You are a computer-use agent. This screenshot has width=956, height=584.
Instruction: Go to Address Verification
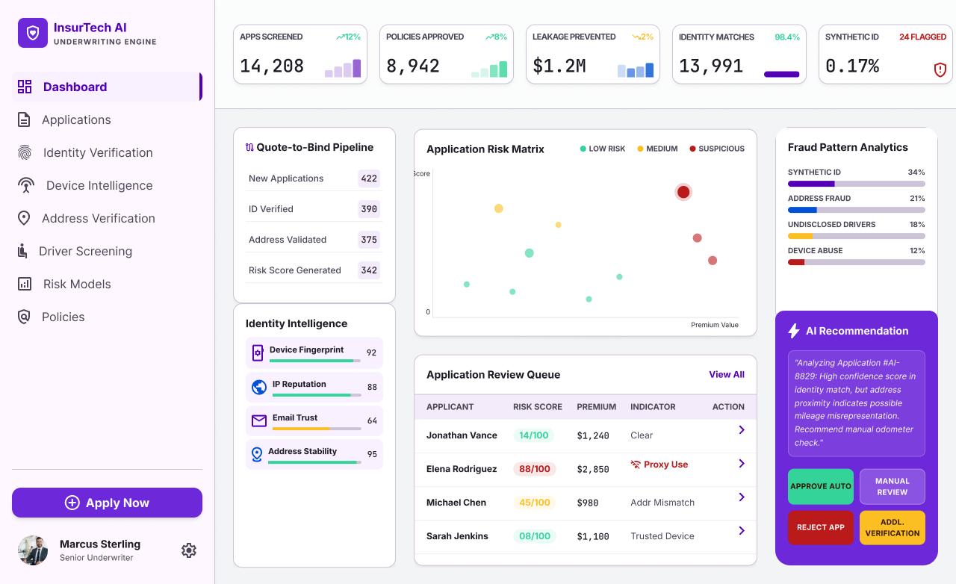(x=107, y=218)
